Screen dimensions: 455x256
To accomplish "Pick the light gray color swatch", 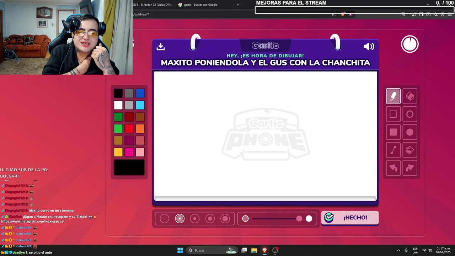I will coord(129,105).
